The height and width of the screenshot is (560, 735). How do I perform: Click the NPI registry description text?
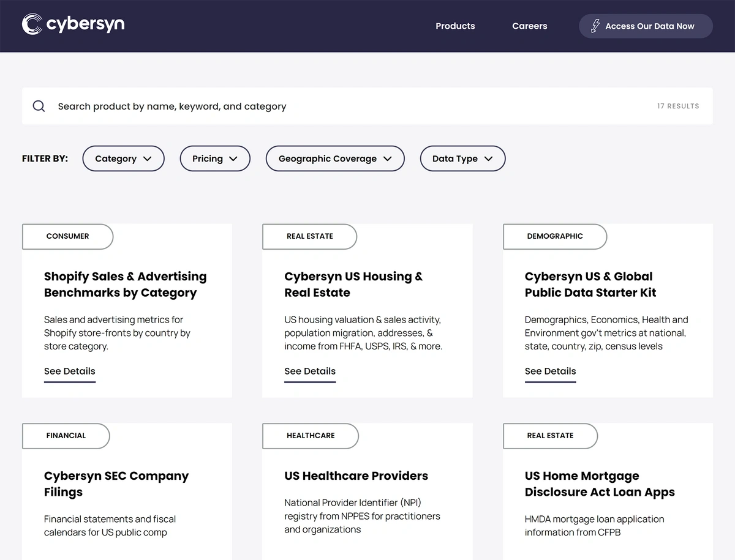click(362, 516)
